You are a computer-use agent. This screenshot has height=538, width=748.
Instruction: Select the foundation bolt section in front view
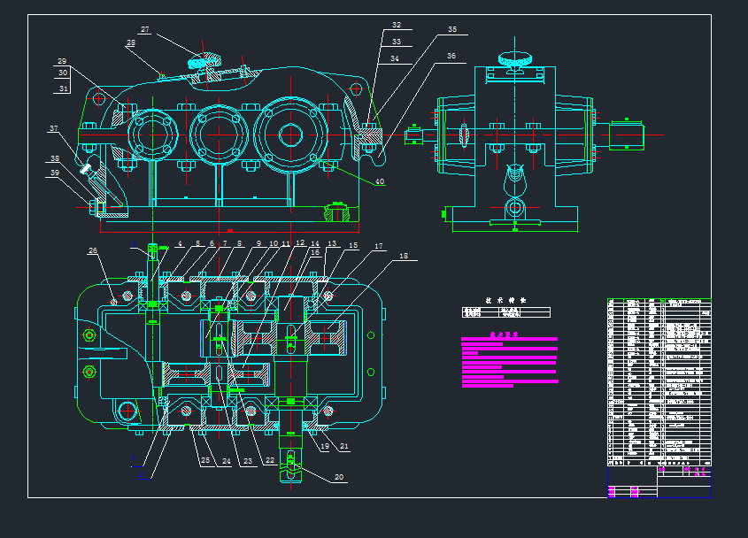pyautogui.click(x=337, y=212)
